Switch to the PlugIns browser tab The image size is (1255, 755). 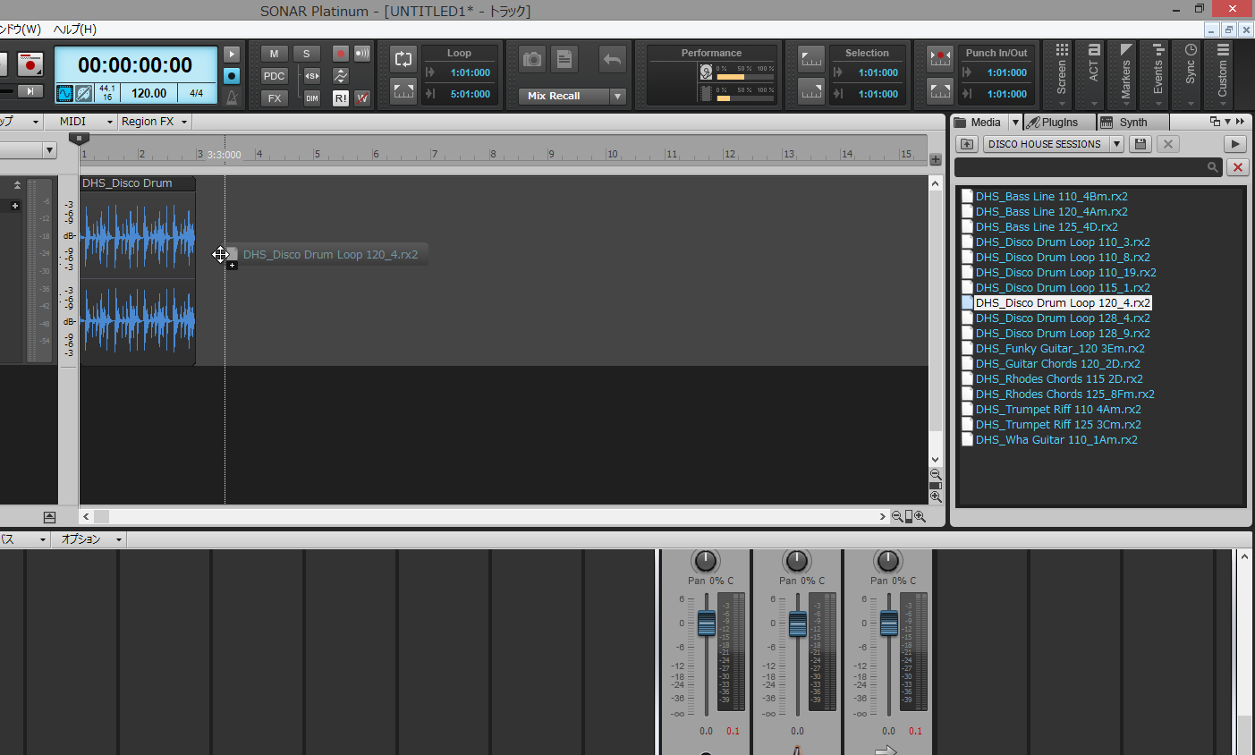(1059, 123)
